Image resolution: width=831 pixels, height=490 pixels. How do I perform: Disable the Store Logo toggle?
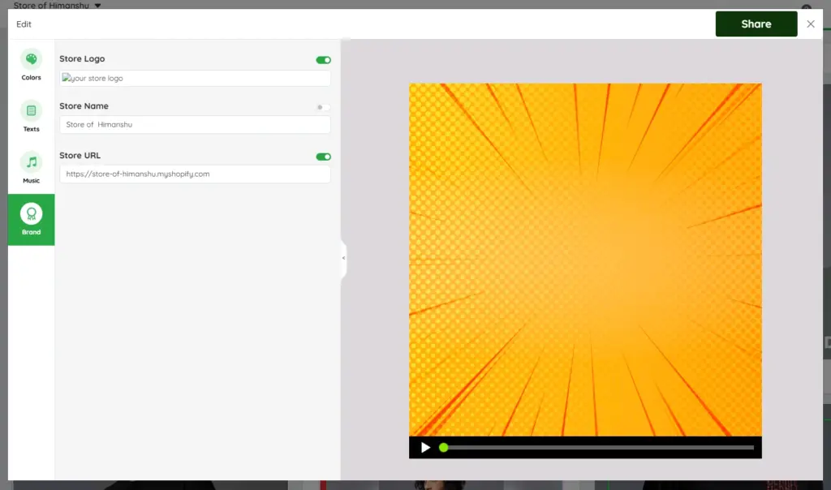tap(322, 59)
